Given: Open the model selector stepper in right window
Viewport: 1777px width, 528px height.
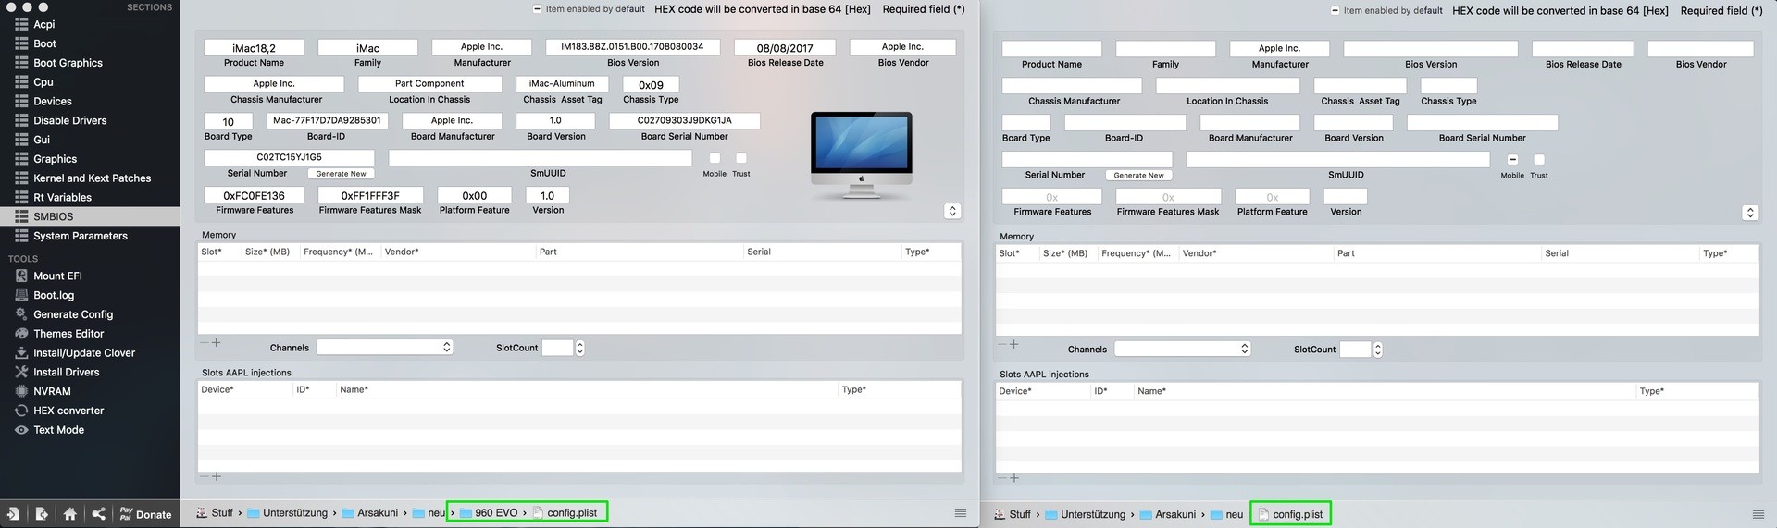Looking at the screenshot, I should coord(1750,213).
